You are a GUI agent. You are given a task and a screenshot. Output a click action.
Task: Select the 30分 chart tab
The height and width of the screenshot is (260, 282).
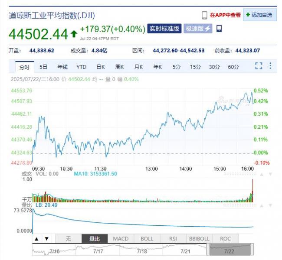[x=214, y=67]
